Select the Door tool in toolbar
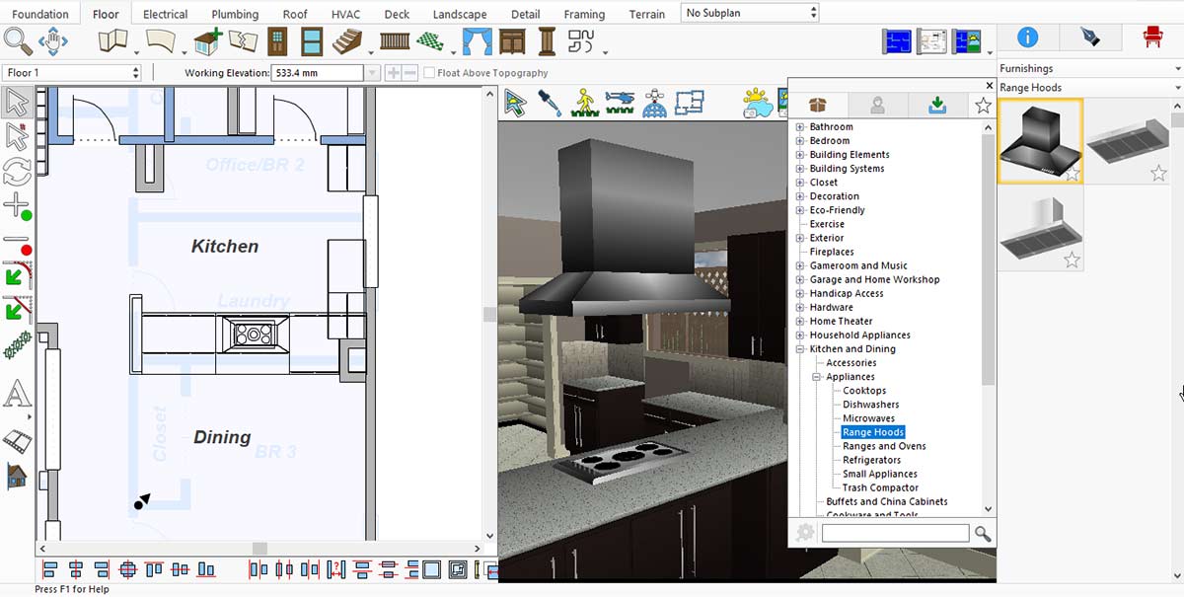 pyautogui.click(x=278, y=42)
